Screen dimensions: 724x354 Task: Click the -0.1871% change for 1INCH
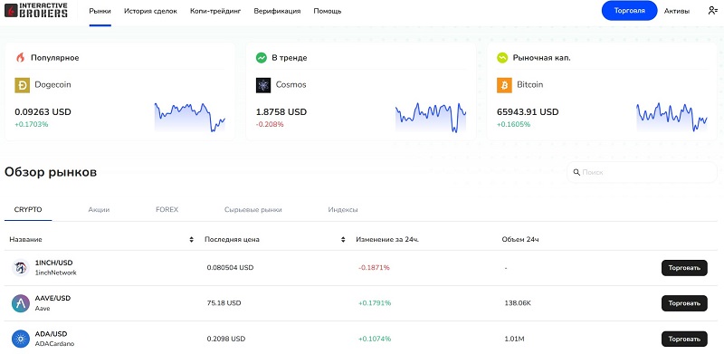pyautogui.click(x=374, y=268)
